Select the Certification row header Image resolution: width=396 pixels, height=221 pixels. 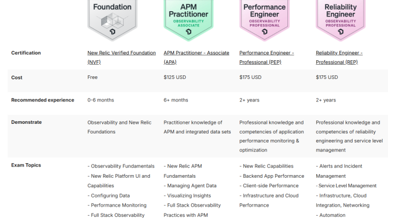(x=26, y=53)
